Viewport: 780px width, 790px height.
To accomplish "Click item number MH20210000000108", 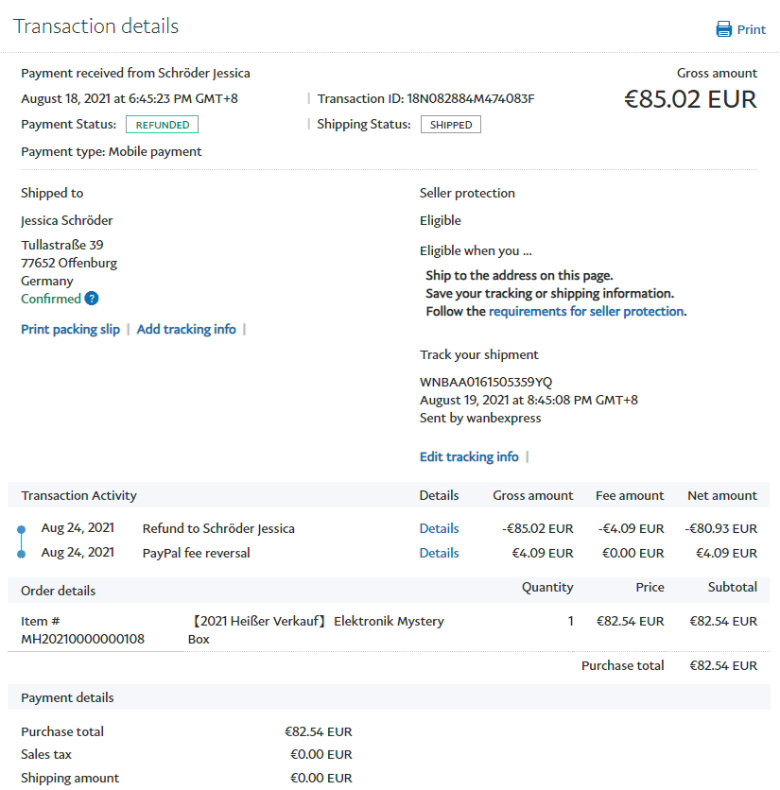I will (x=83, y=639).
